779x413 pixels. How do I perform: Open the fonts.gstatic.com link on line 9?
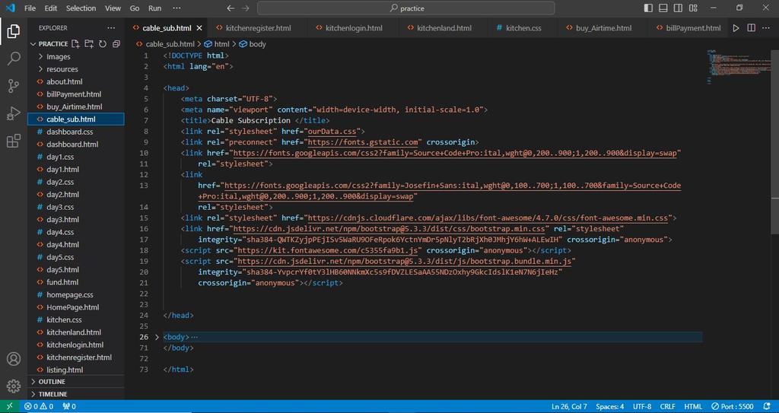[364, 142]
